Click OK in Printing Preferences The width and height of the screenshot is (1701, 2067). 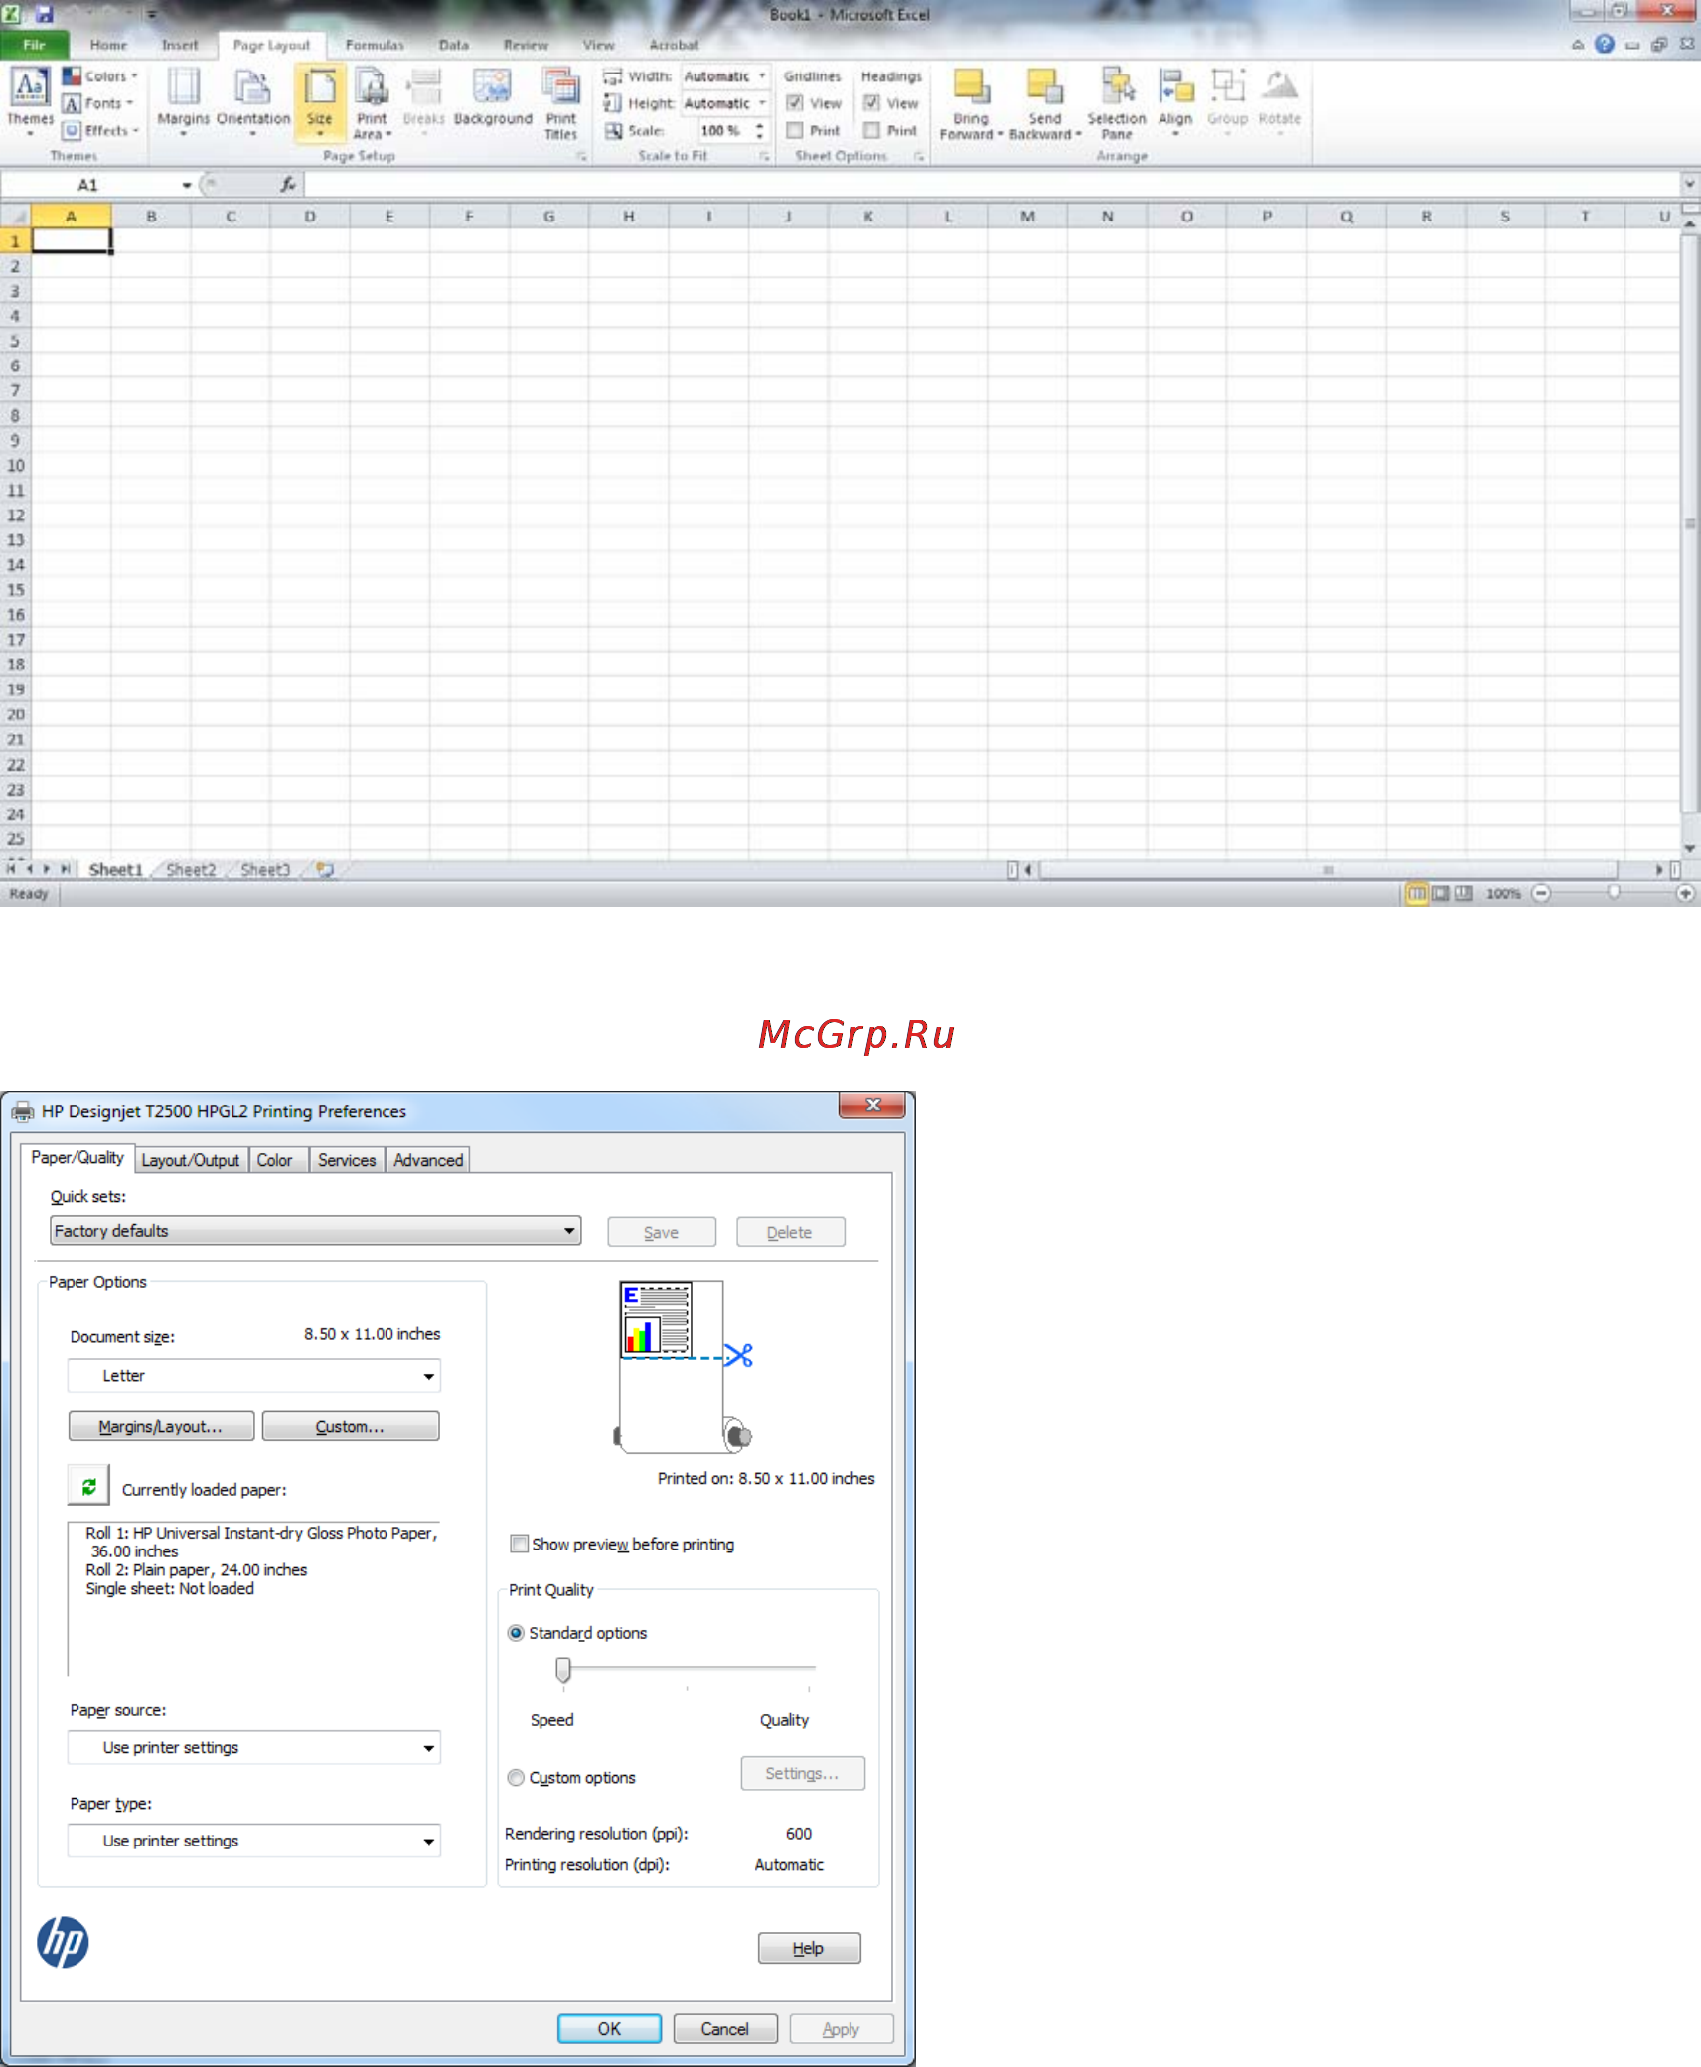tap(609, 2029)
